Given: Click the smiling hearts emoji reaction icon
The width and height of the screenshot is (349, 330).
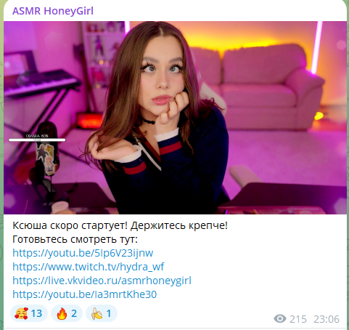Looking at the screenshot, I should click(x=21, y=313).
